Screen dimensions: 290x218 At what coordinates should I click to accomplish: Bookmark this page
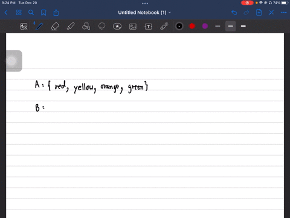[x=43, y=13]
